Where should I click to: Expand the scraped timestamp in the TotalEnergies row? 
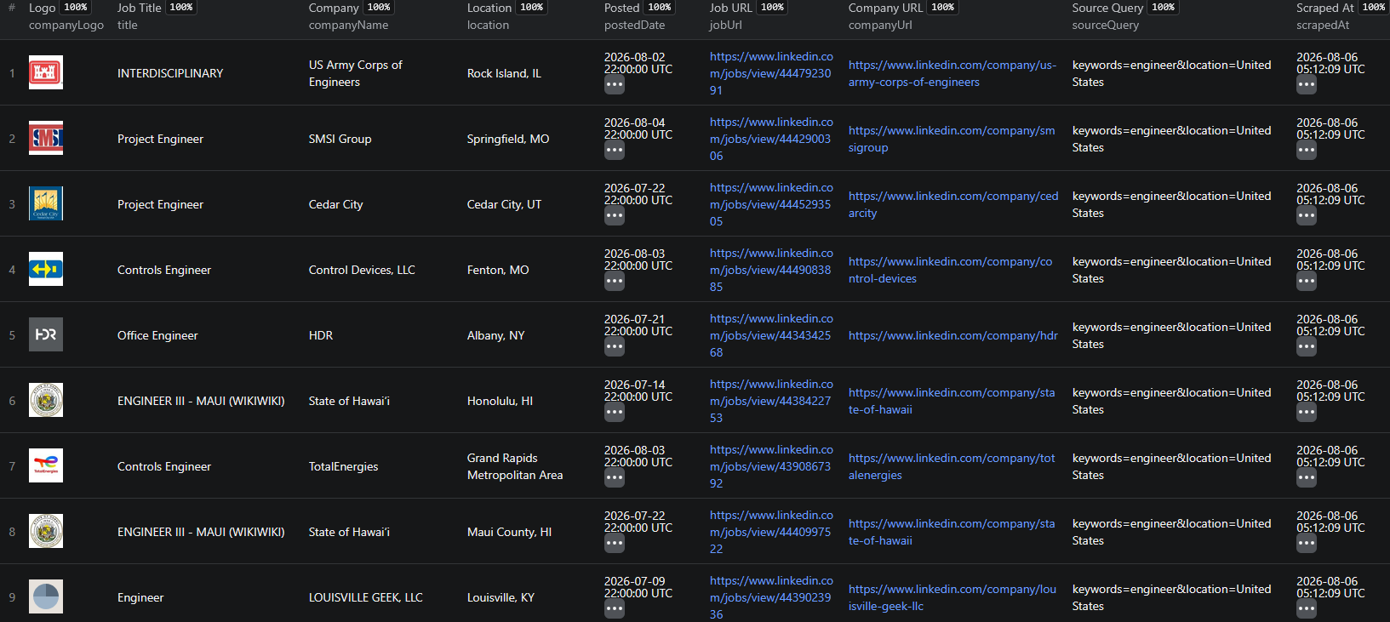click(x=1307, y=478)
